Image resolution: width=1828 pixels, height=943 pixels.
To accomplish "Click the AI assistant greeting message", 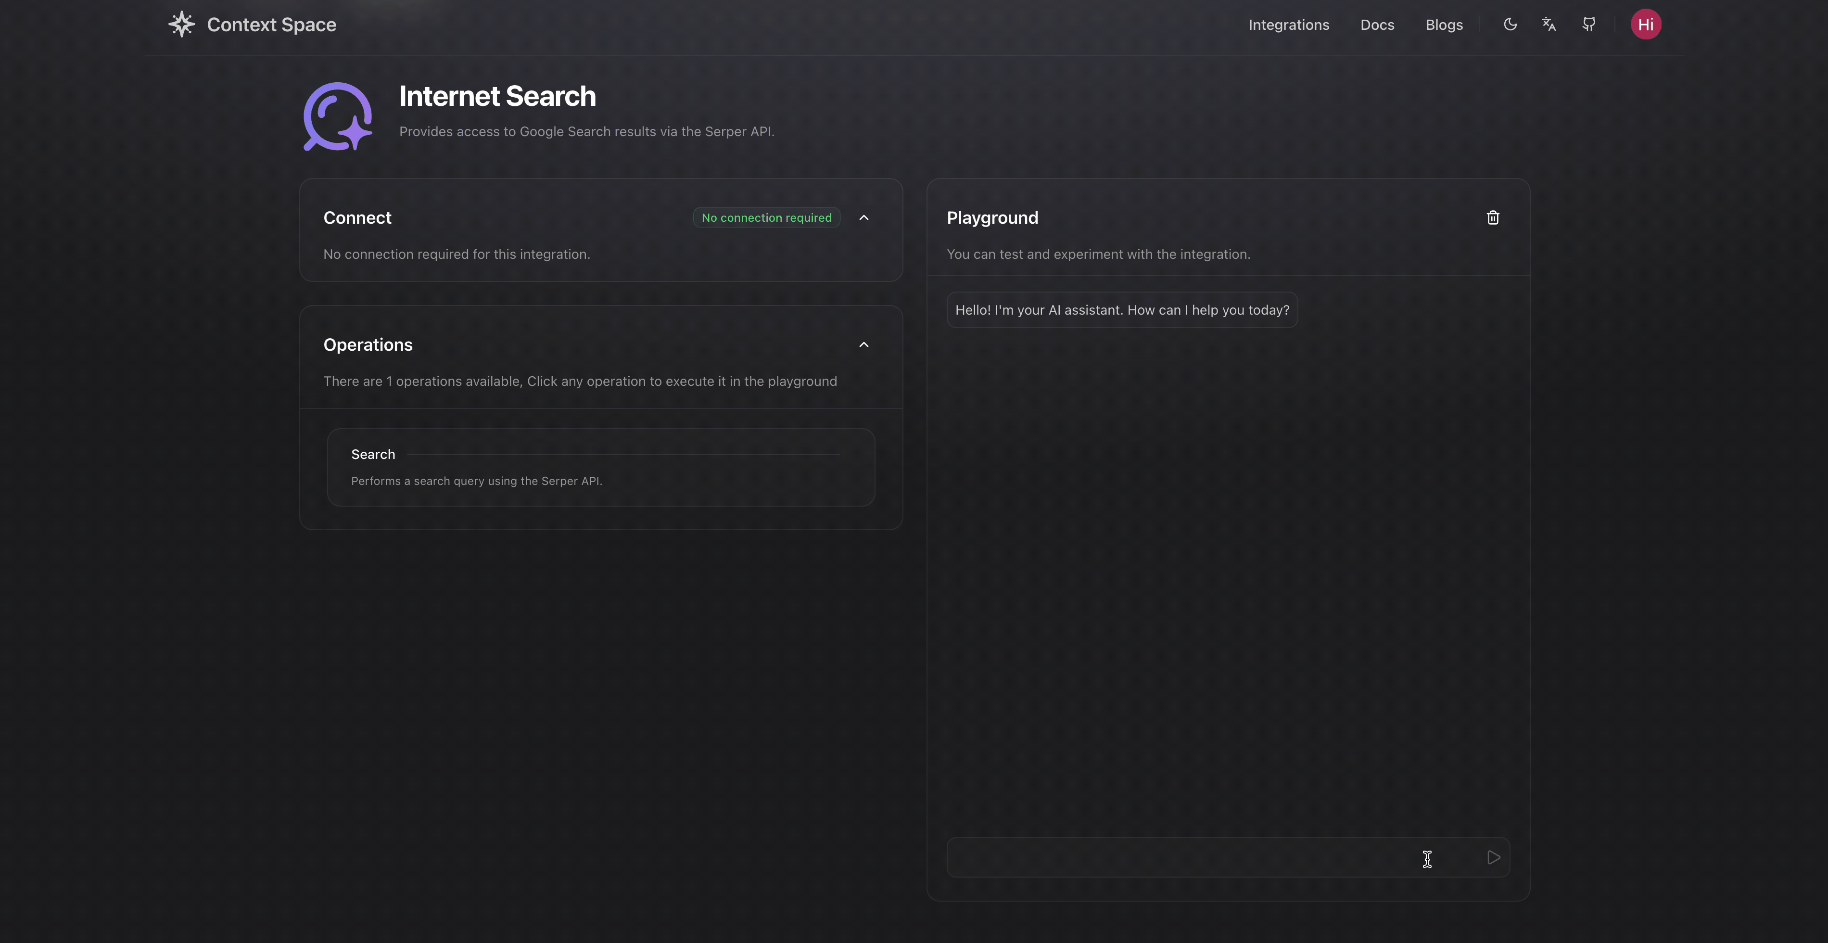I will [x=1122, y=310].
